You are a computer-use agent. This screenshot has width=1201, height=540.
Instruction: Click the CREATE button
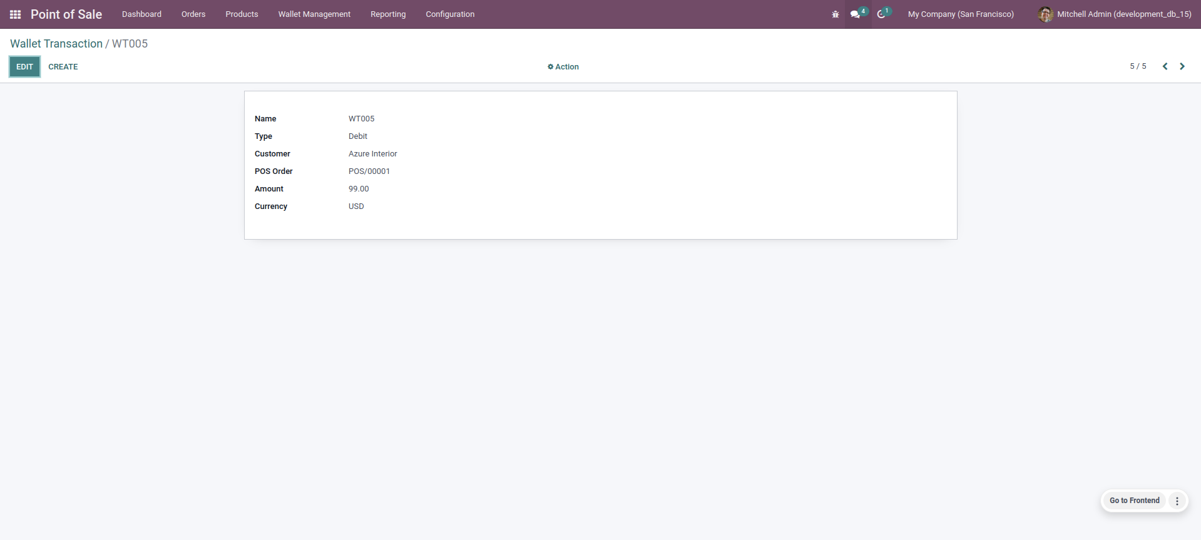(63, 67)
